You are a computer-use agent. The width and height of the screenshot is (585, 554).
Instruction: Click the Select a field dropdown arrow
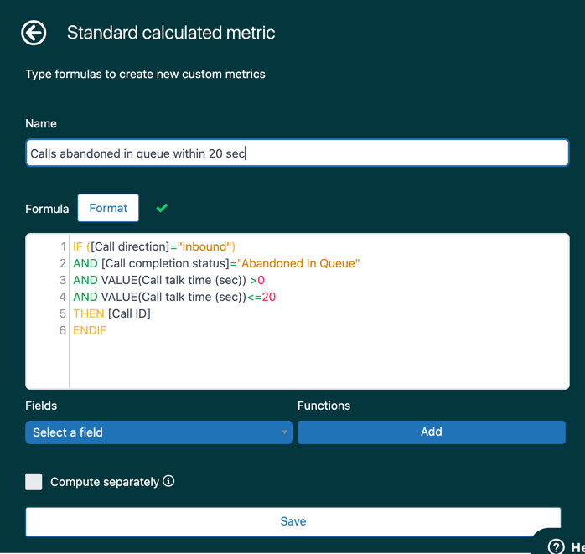(284, 432)
